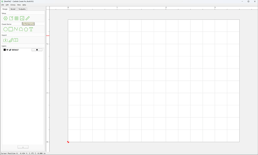This screenshot has height=155, width=258.
Task: Toggle visibility eye of DEFAULT layer
Action: 7,50
